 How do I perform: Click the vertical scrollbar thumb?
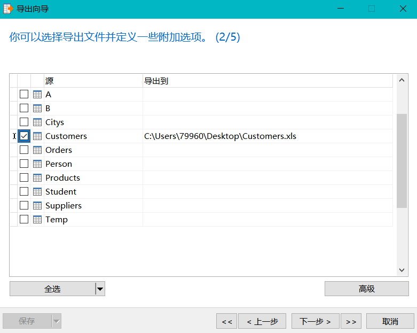pos(402,161)
